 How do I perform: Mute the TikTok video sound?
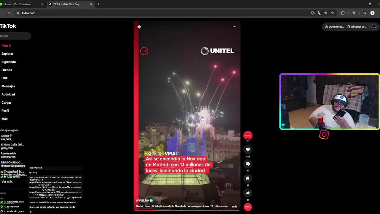point(139,27)
